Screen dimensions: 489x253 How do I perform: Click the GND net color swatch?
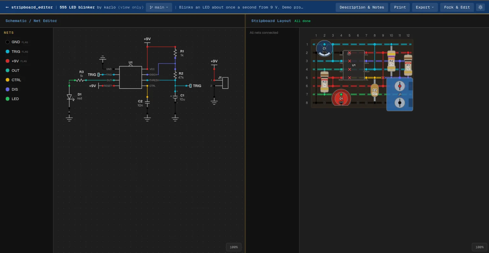click(x=7, y=42)
